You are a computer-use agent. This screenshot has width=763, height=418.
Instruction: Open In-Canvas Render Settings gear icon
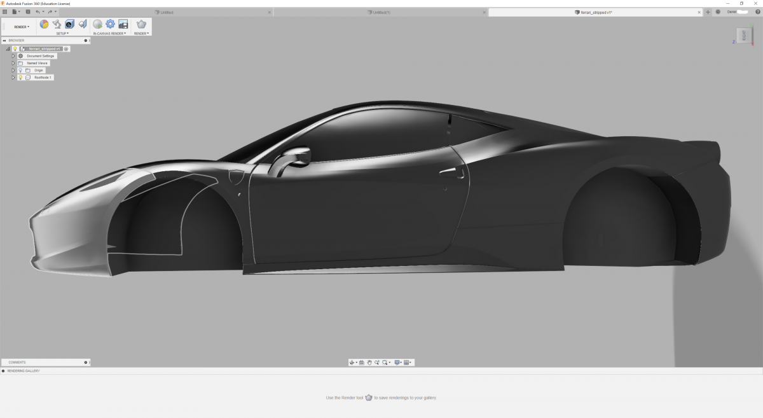[110, 24]
